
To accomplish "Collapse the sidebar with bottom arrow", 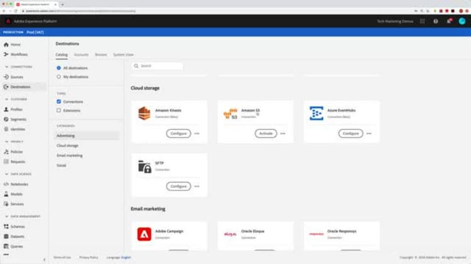I will (45, 260).
